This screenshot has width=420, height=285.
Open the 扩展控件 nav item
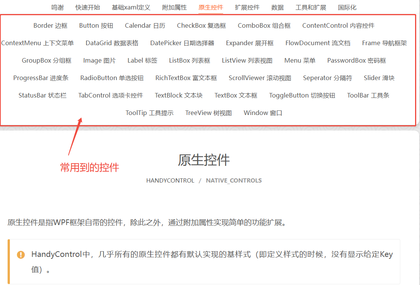(x=247, y=8)
